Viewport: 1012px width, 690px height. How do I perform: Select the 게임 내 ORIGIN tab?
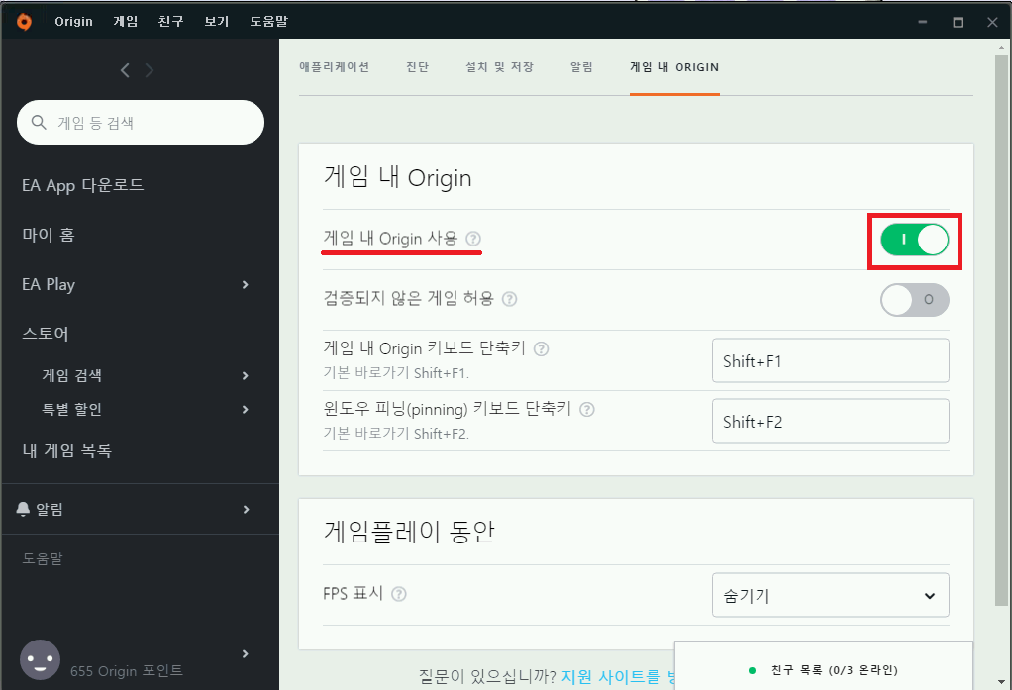(x=674, y=67)
